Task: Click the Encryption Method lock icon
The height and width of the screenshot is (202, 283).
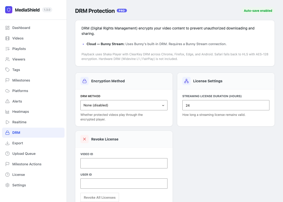Action: coord(85,81)
